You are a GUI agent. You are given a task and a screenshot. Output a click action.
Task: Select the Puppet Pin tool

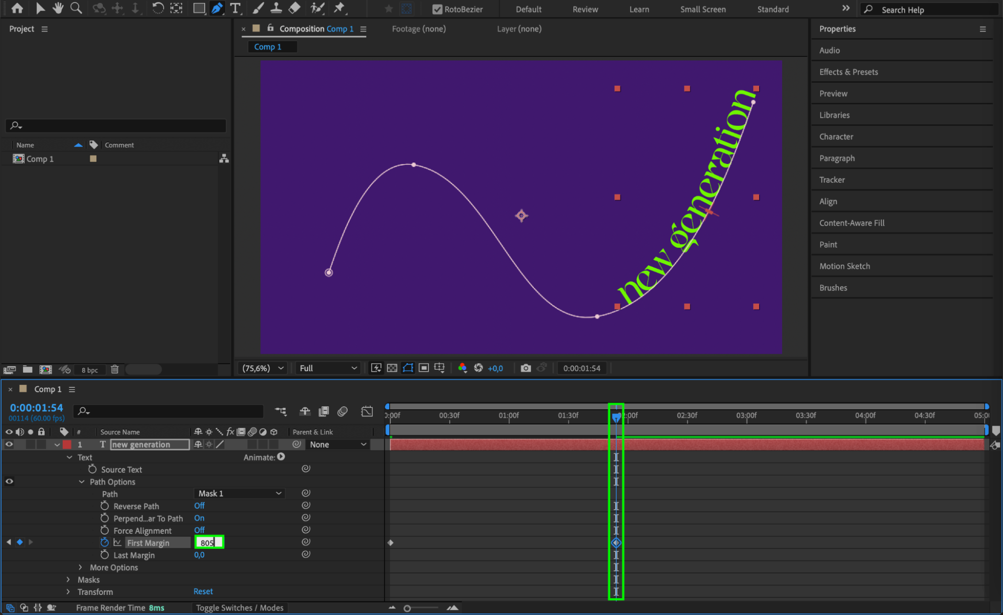click(340, 8)
